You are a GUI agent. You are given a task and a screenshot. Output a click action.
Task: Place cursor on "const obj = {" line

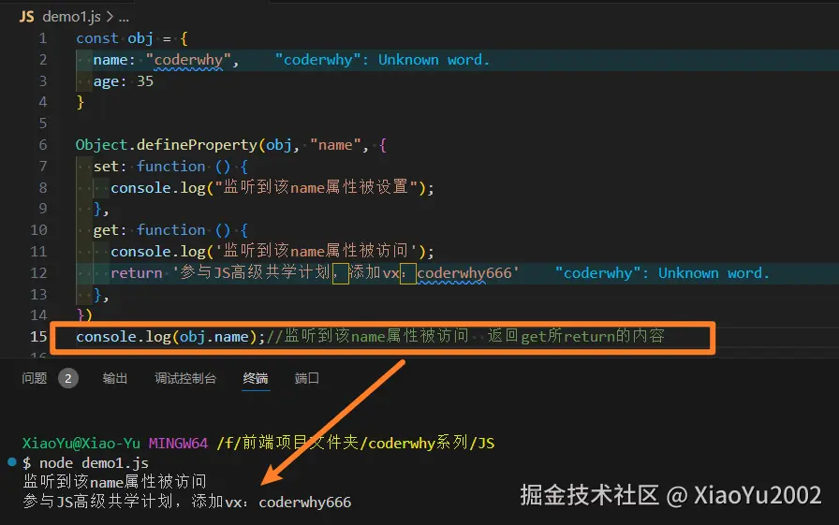132,38
